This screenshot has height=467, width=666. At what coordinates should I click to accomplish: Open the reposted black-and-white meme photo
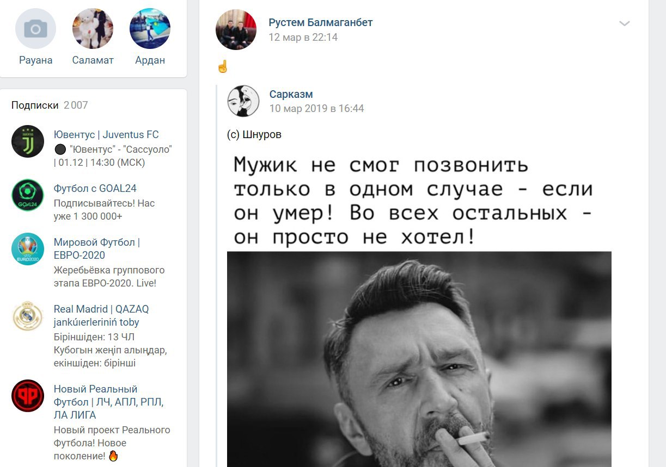(419, 310)
